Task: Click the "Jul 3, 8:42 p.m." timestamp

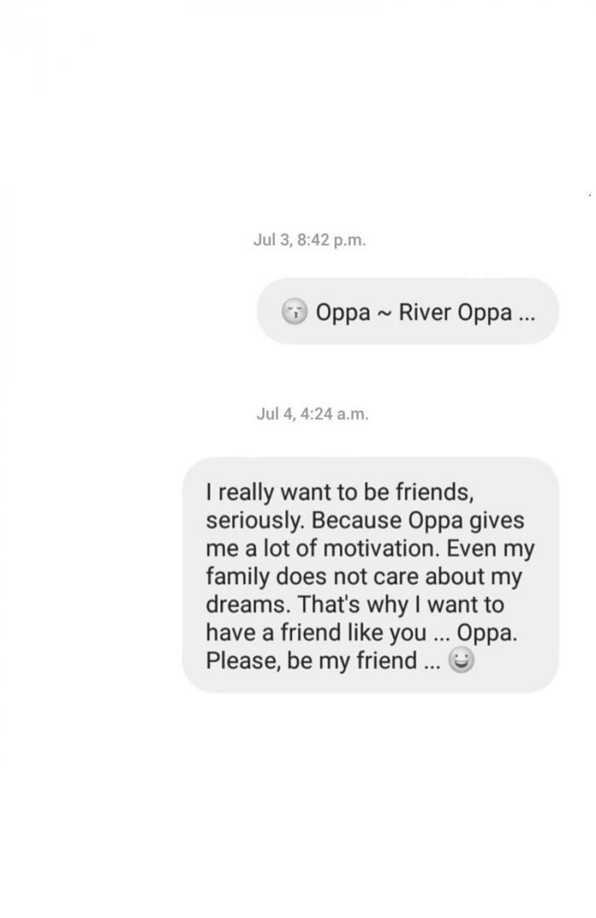Action: click(x=309, y=240)
